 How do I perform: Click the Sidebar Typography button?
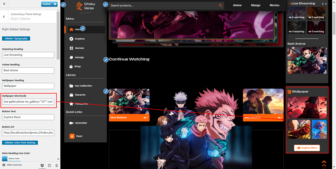(x=16, y=39)
